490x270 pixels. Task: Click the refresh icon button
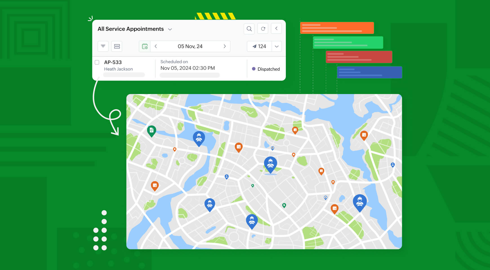263,29
